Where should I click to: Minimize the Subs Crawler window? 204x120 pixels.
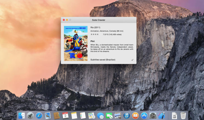67,20
